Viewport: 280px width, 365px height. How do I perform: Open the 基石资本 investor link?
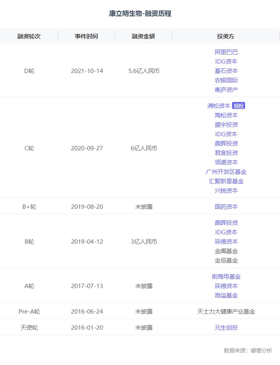pos(226,71)
